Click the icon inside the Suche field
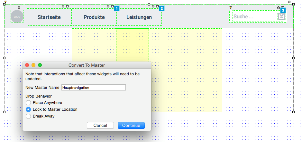This screenshot has width=302, height=142. coord(282,16)
